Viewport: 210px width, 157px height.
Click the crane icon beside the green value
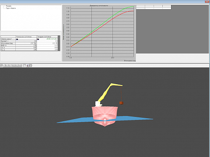click(38, 39)
